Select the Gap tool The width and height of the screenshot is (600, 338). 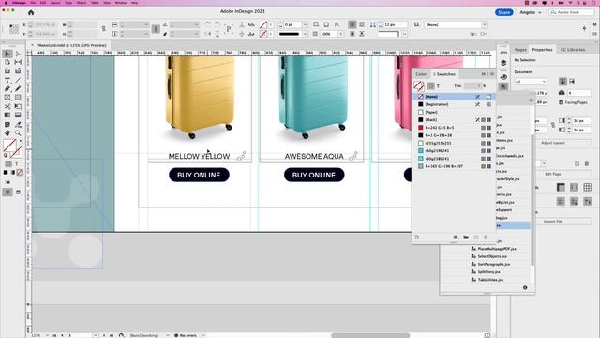pos(18,62)
